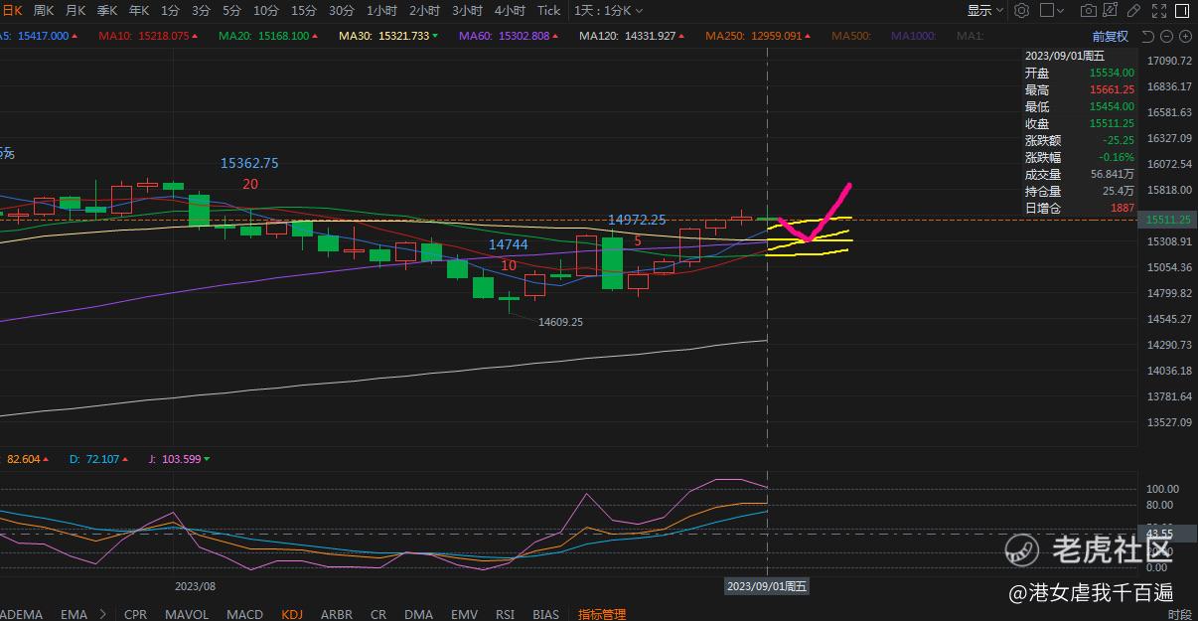Switch to 年K yearly candlestick
The width and height of the screenshot is (1198, 621).
click(139, 10)
